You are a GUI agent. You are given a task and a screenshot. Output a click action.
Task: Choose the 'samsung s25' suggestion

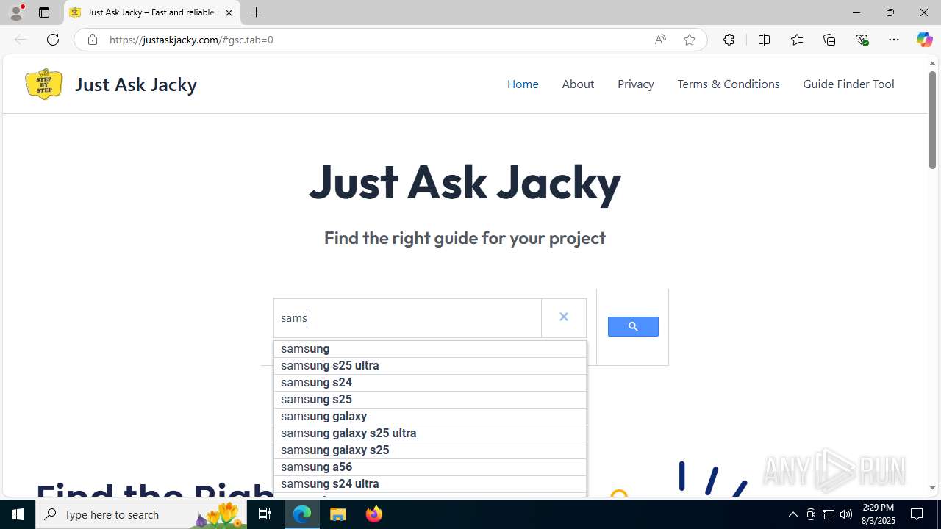[x=430, y=399]
